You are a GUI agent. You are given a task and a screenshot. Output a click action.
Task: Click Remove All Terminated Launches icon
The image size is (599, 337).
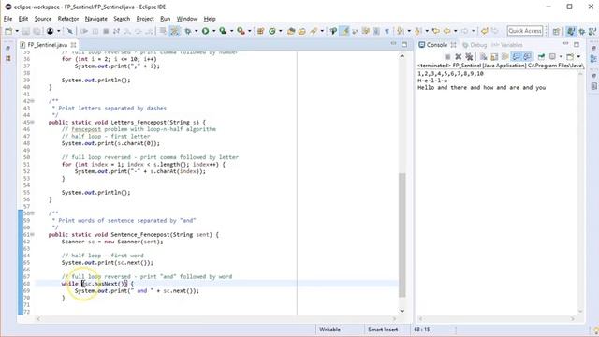[x=469, y=56]
